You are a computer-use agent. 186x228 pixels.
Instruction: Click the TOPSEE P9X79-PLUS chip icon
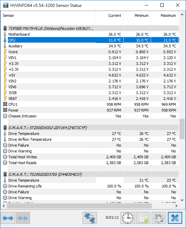tap(5, 28)
